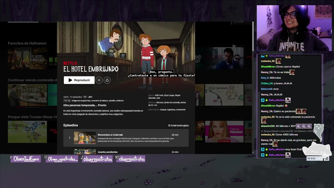334x188 pixels.
Task: Click the scroll-down arrow on the page scrollbar
Action: 253,152
